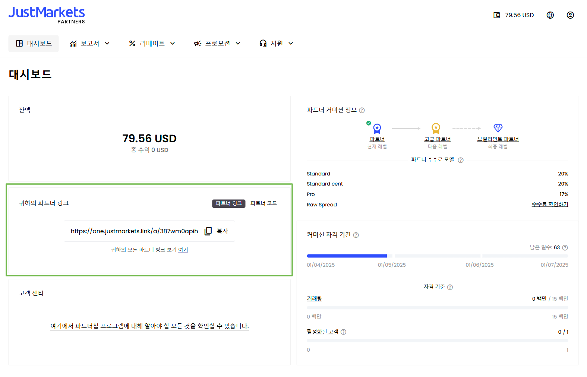This screenshot has width=587, height=377.
Task: Click the Pro 17% commission value
Action: point(564,194)
